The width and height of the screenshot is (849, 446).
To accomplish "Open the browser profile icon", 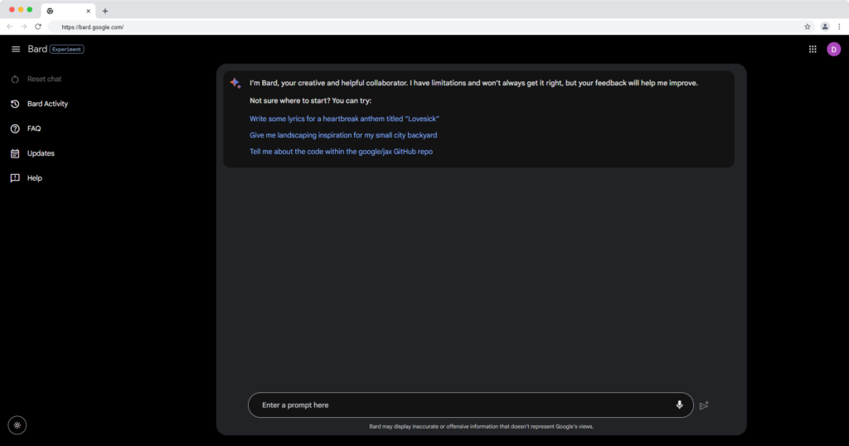I will (x=825, y=27).
